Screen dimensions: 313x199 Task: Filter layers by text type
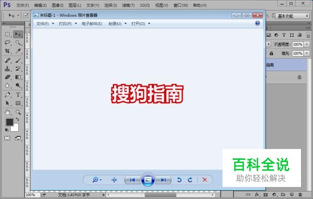[284, 35]
